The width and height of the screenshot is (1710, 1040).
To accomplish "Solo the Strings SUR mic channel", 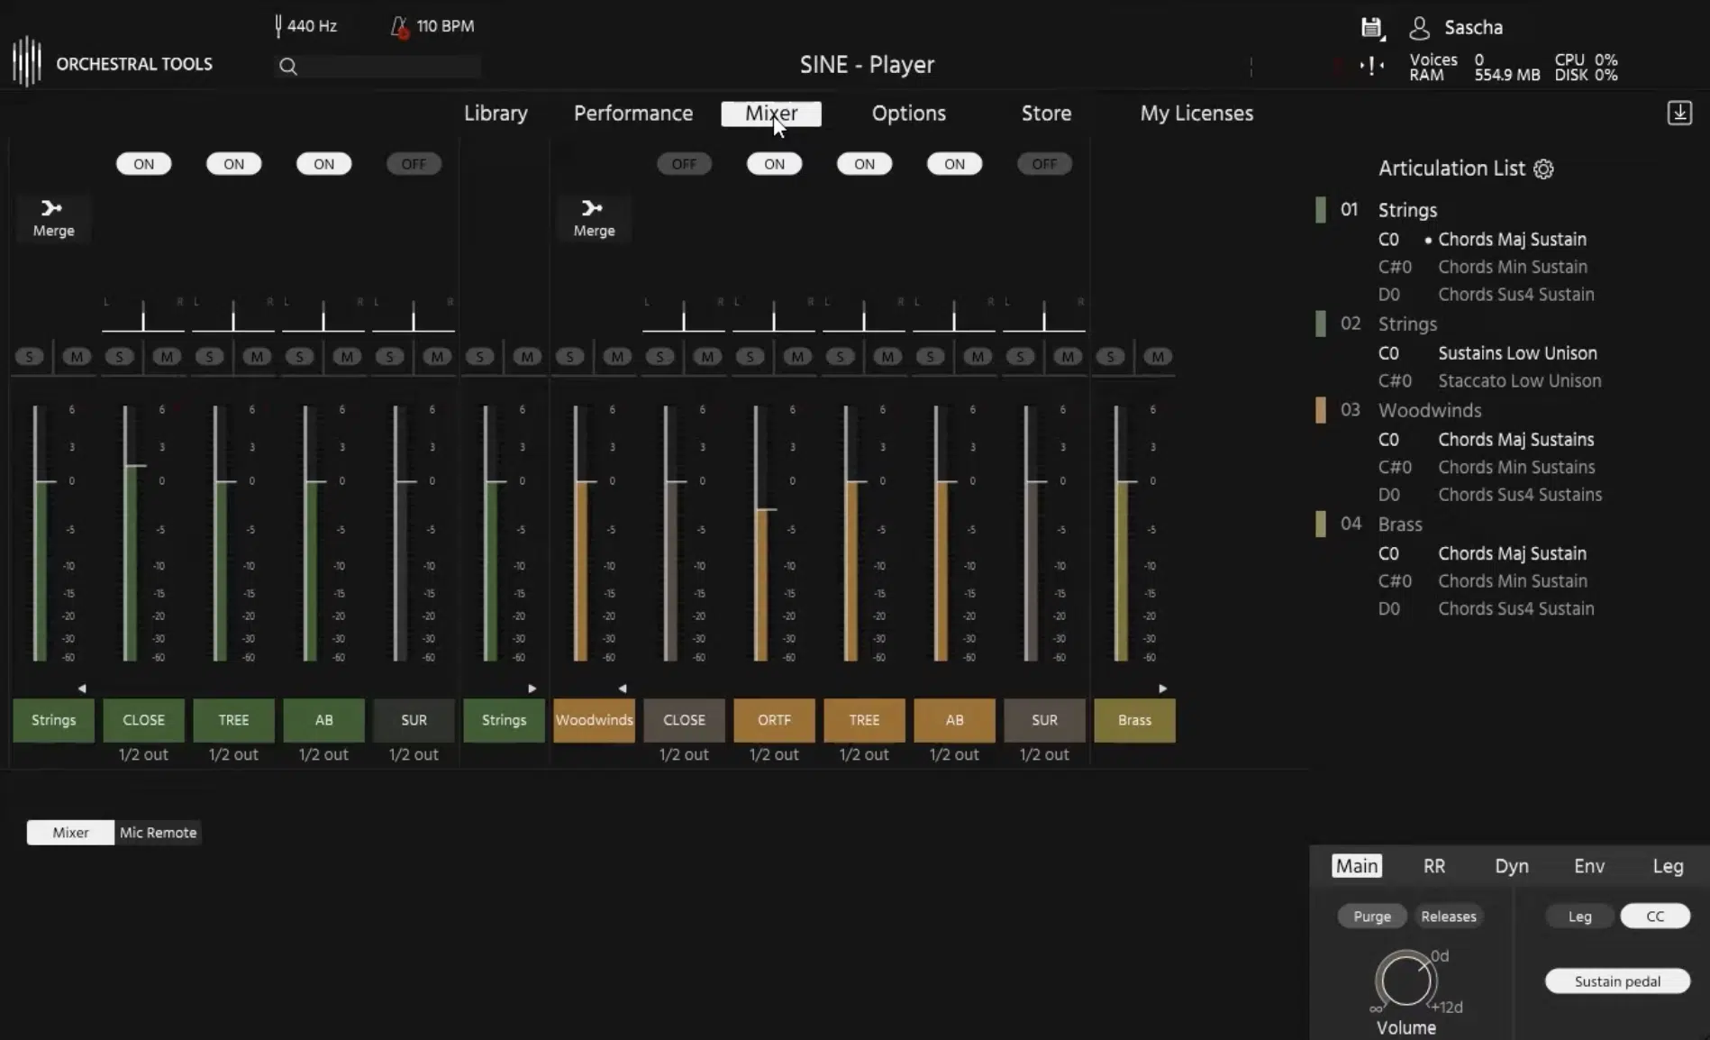I will pyautogui.click(x=390, y=357).
